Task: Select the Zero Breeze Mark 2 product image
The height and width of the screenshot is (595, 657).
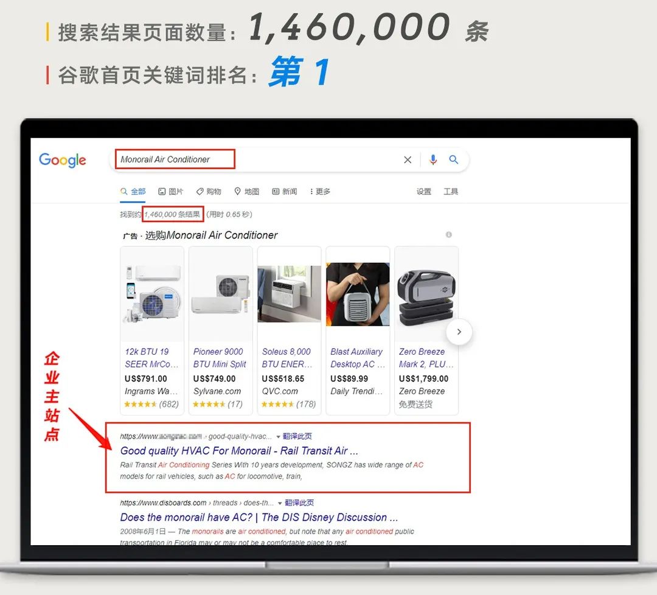Action: pyautogui.click(x=426, y=294)
